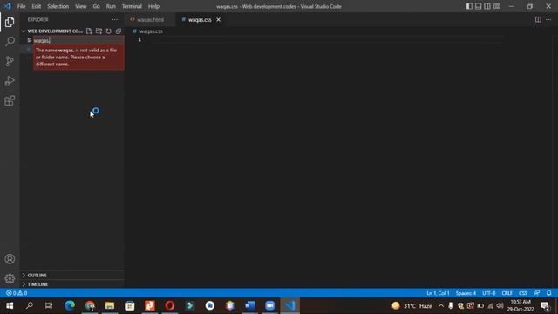Open Task View on the taskbar
558x314 pixels.
coord(49,305)
